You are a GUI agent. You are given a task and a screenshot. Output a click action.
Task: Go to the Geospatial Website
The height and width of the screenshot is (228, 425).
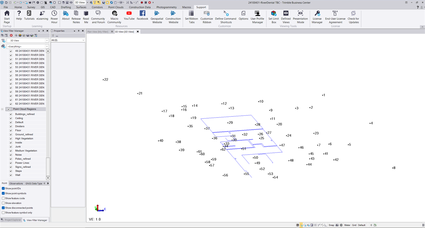click(157, 17)
